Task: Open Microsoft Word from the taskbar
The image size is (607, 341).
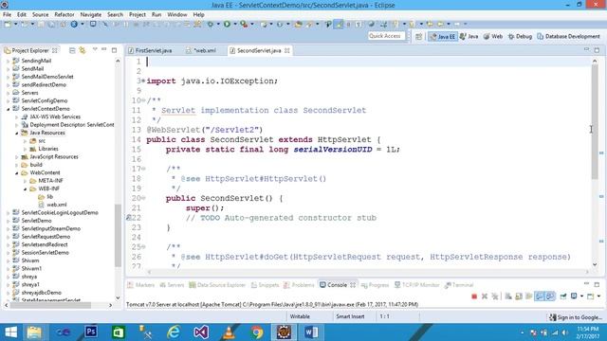Action: coord(311,332)
